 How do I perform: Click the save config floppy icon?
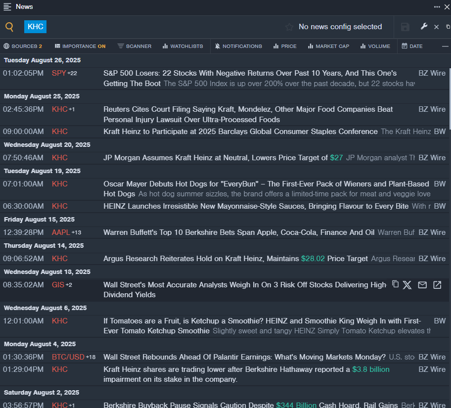click(405, 27)
